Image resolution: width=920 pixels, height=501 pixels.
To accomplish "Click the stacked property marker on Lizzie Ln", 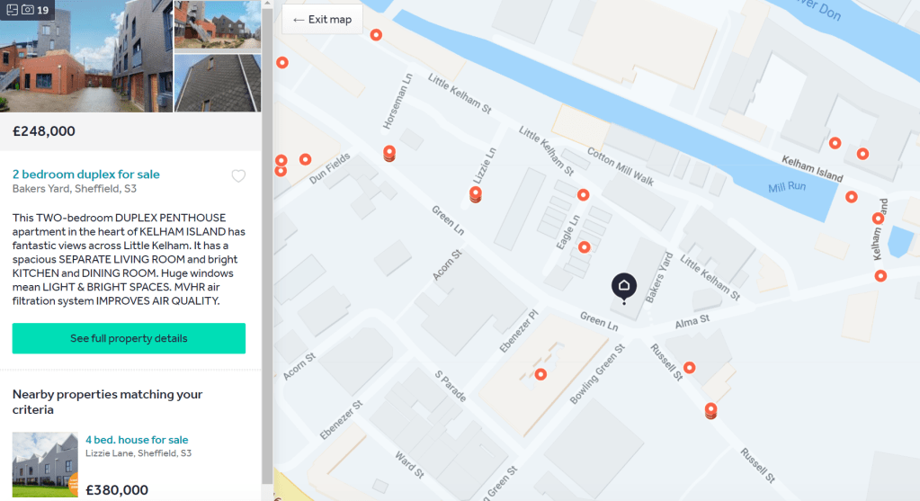I will (476, 193).
